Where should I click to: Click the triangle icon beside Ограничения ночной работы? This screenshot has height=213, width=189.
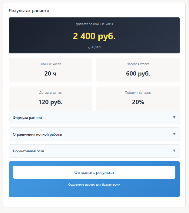coord(174,134)
